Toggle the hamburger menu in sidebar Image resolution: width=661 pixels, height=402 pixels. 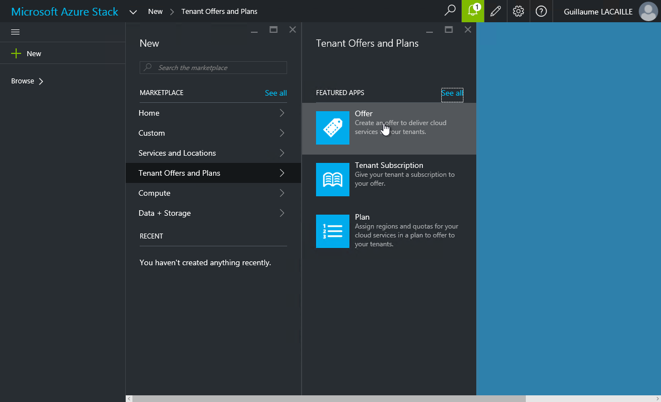pos(15,32)
